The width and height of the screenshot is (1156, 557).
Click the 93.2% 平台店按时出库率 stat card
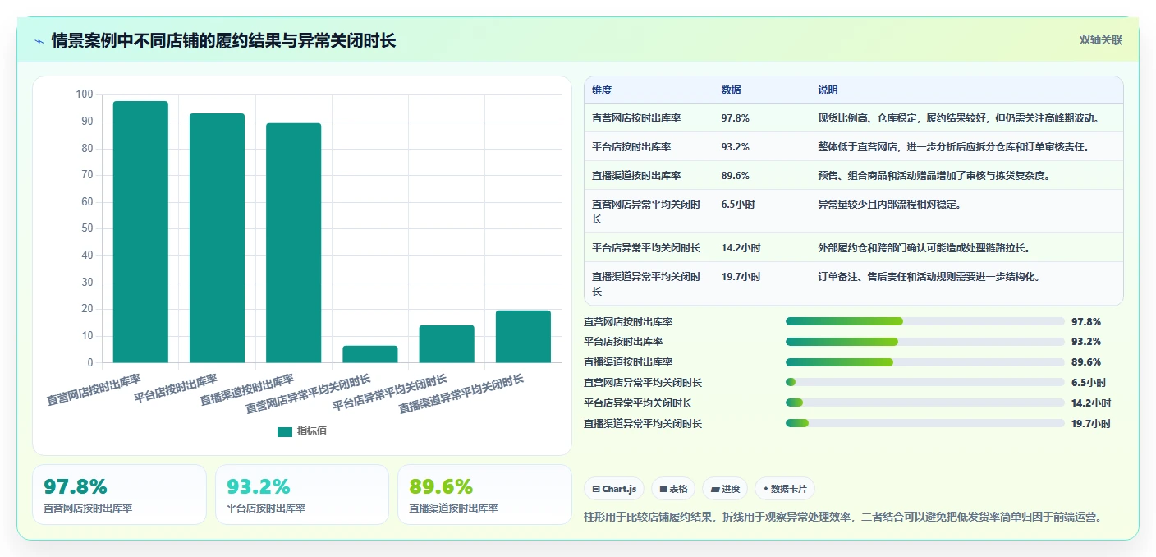click(302, 495)
